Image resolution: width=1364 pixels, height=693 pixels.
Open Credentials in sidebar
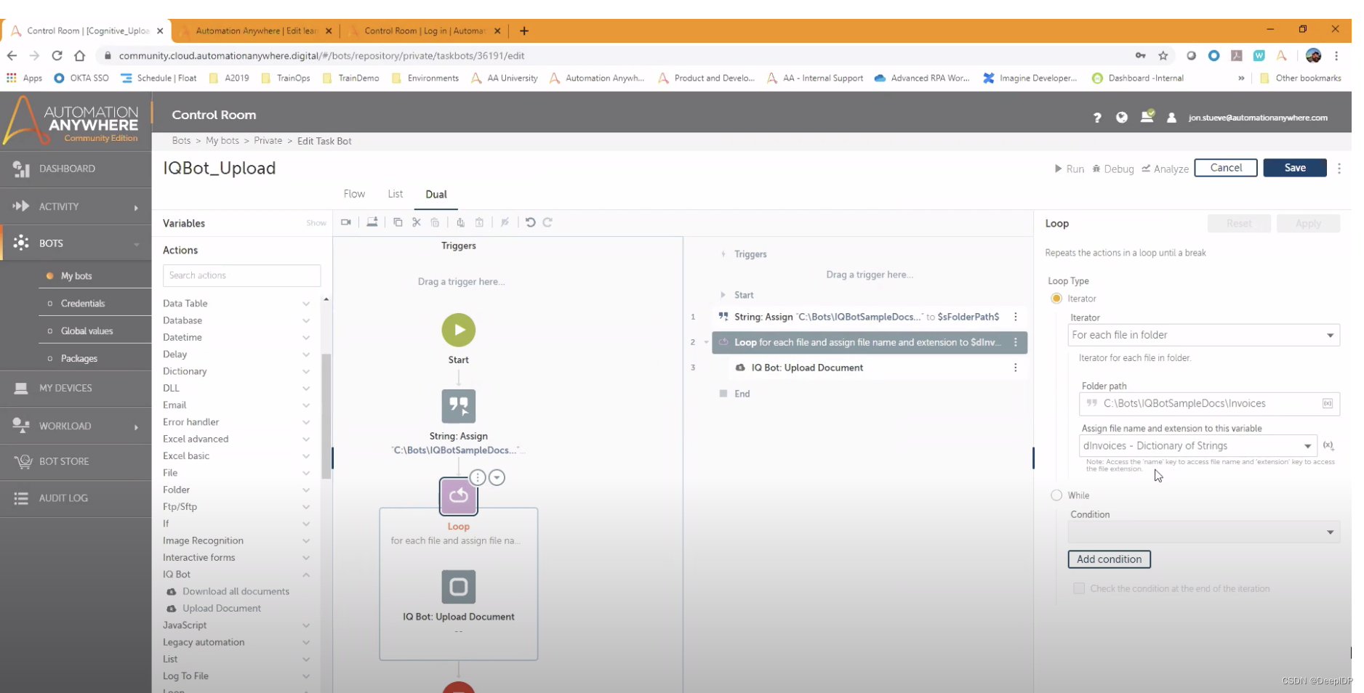(x=83, y=304)
